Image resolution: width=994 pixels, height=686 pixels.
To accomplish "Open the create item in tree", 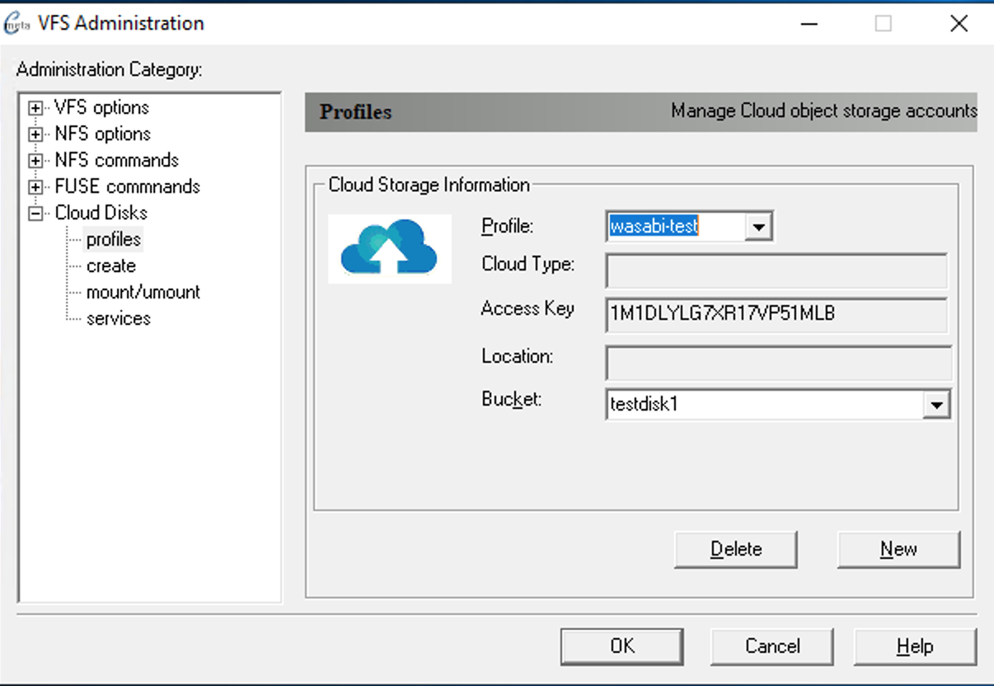I will (111, 266).
